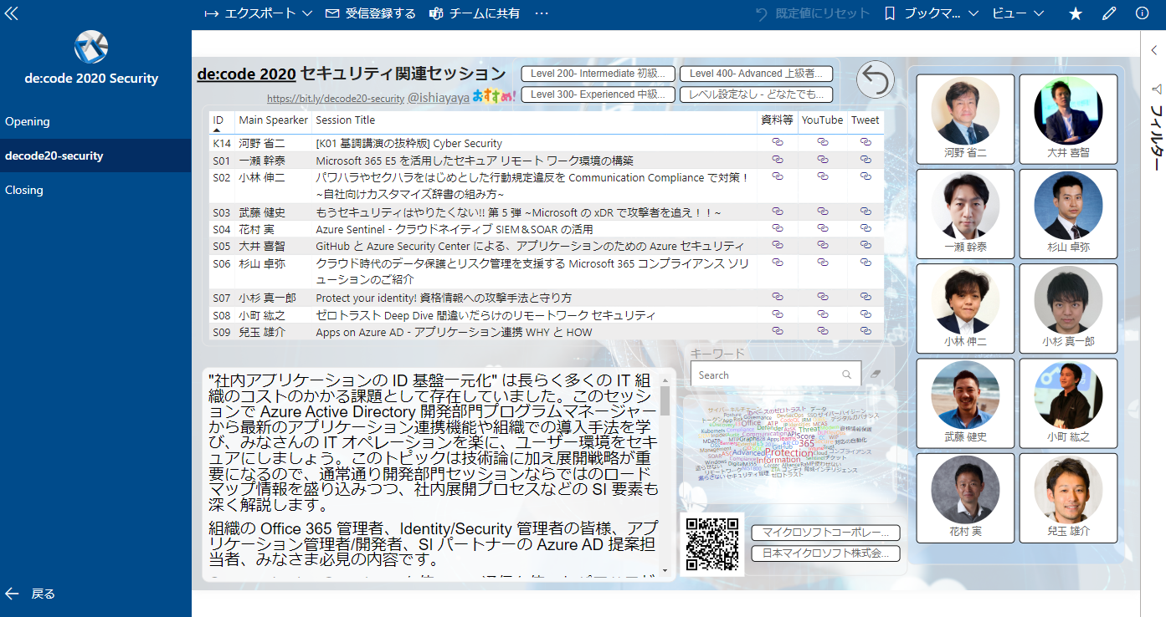The height and width of the screenshot is (617, 1166).
Task: Select speaker 小杉 真一郎 photo card
Action: [x=1069, y=308]
